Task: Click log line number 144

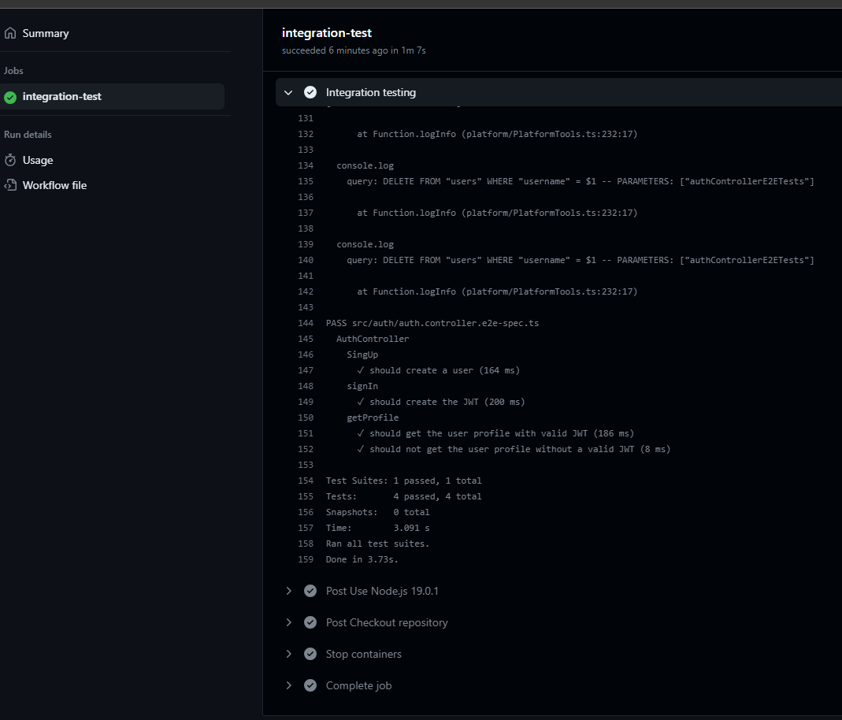Action: pyautogui.click(x=306, y=323)
